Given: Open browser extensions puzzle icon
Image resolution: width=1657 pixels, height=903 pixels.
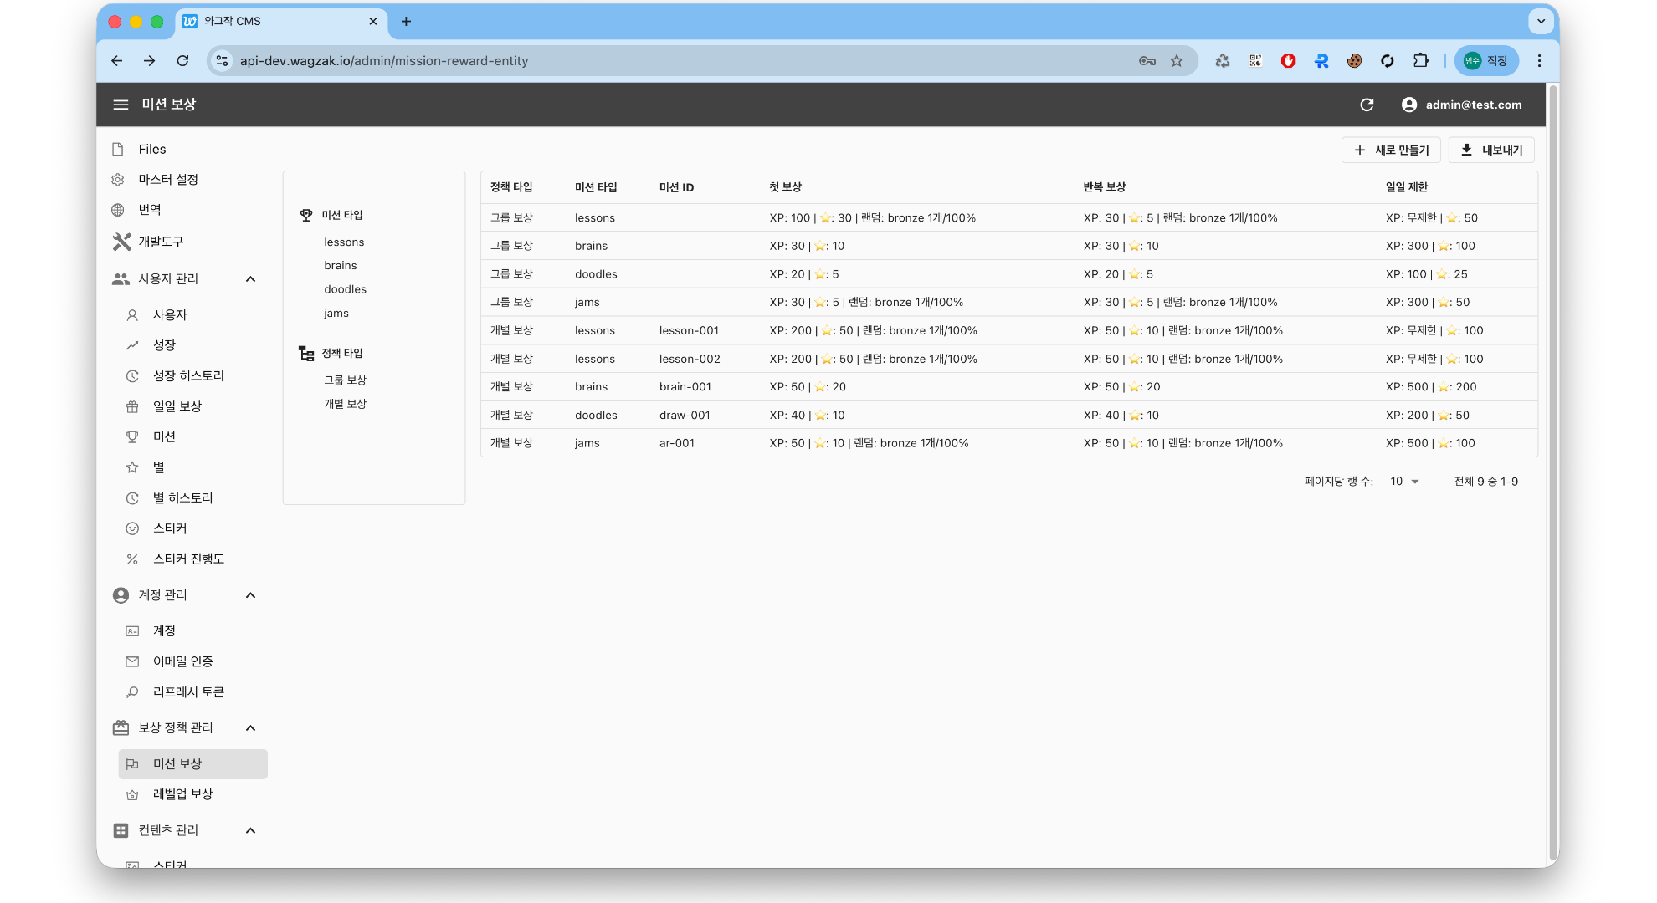Looking at the screenshot, I should coord(1421,61).
